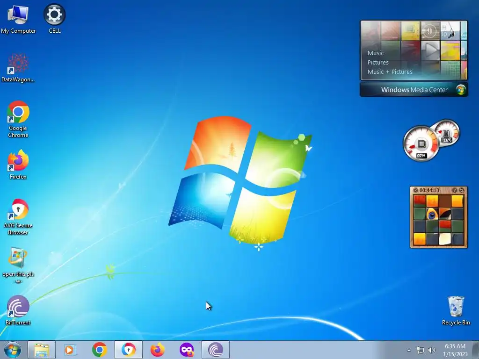The height and width of the screenshot is (359, 479).
Task: Open Google Chrome from the taskbar
Action: 99,350
